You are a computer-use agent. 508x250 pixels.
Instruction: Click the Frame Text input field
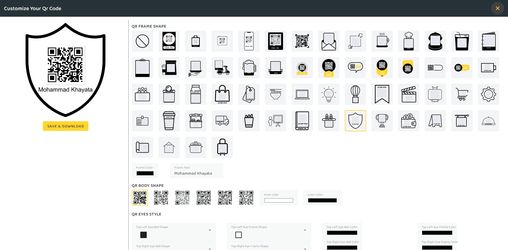(x=197, y=171)
